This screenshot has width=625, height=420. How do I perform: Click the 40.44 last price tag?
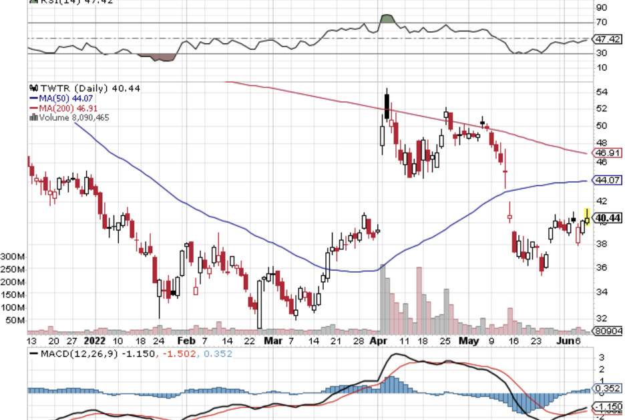607,218
